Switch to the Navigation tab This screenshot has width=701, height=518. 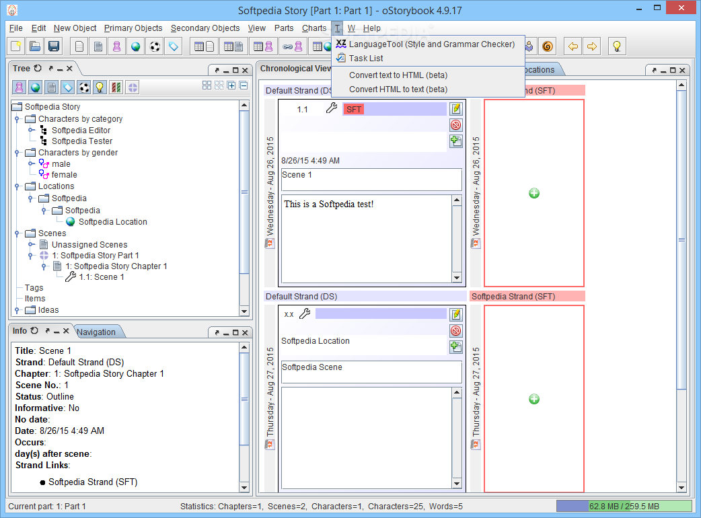point(96,332)
